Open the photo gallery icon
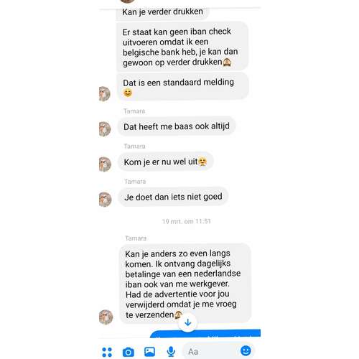 click(149, 352)
